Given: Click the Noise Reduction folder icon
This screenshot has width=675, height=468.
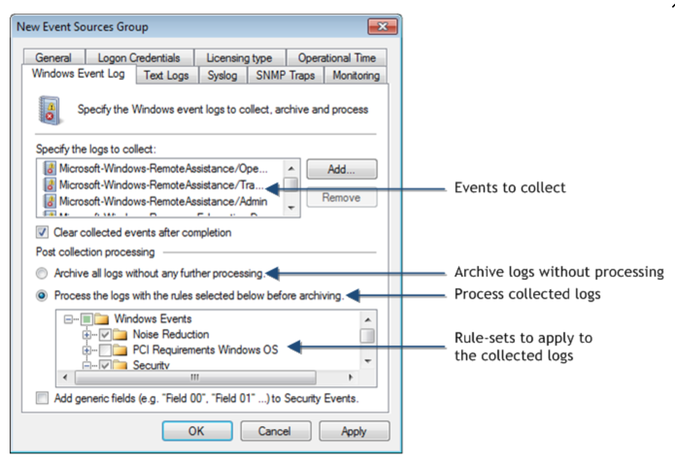Looking at the screenshot, I should 120,334.
